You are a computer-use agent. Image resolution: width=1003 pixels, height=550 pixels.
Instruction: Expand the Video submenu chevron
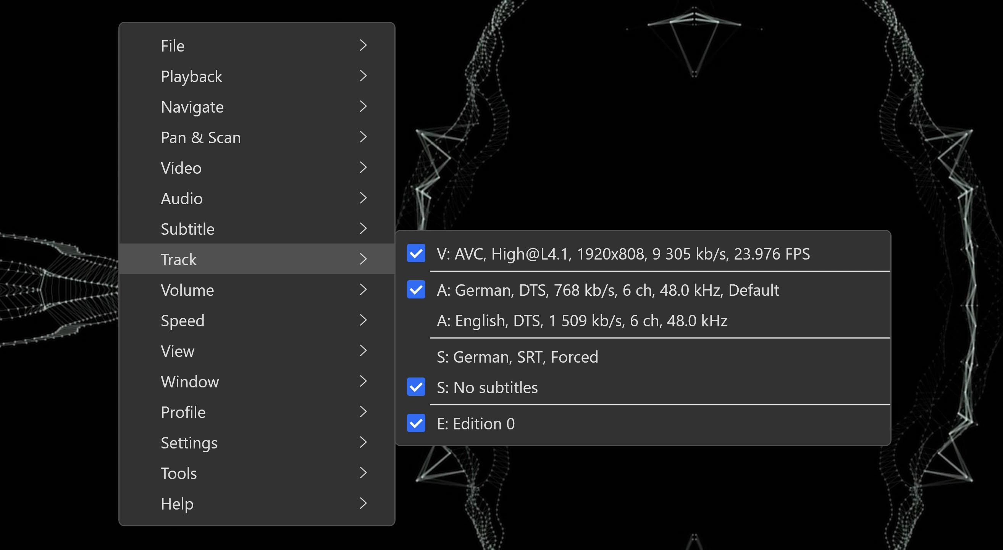click(363, 168)
